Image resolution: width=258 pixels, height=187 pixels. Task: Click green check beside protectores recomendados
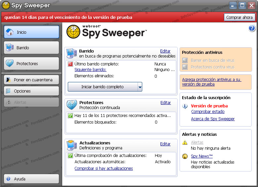click(x=70, y=116)
